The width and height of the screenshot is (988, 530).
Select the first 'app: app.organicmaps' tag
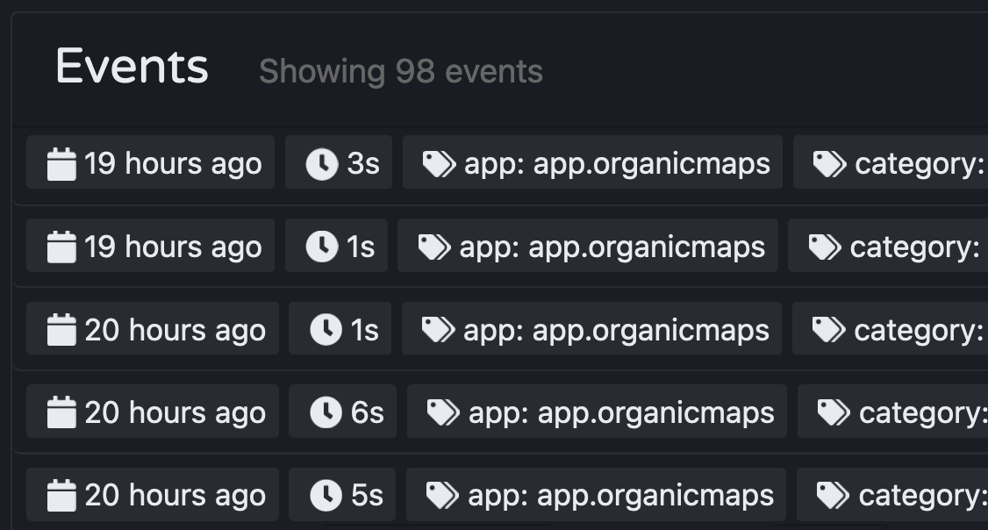point(591,162)
